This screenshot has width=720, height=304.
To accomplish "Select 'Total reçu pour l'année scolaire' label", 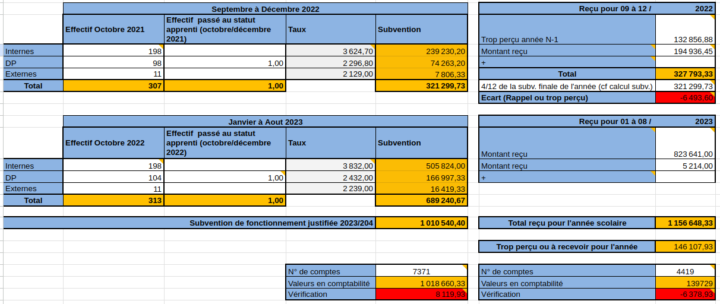I will click(x=567, y=223).
